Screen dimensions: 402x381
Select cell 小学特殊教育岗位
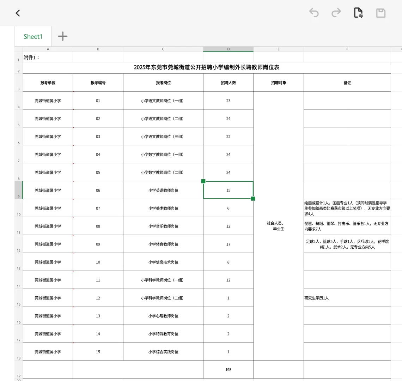coord(163,334)
